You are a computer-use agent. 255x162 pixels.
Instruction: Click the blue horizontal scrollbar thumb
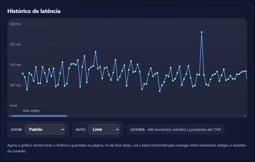(x=39, y=116)
